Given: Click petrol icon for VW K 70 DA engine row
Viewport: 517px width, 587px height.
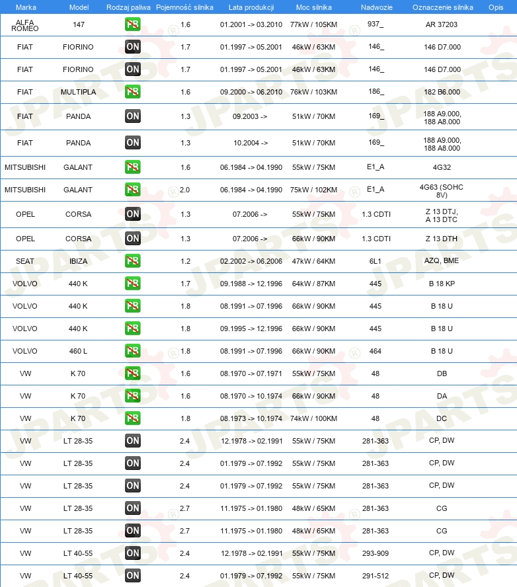Looking at the screenshot, I should pos(132,396).
